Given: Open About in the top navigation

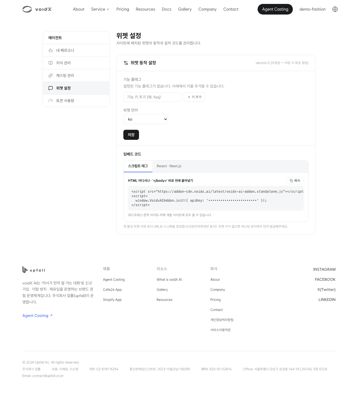Looking at the screenshot, I should tap(79, 9).
